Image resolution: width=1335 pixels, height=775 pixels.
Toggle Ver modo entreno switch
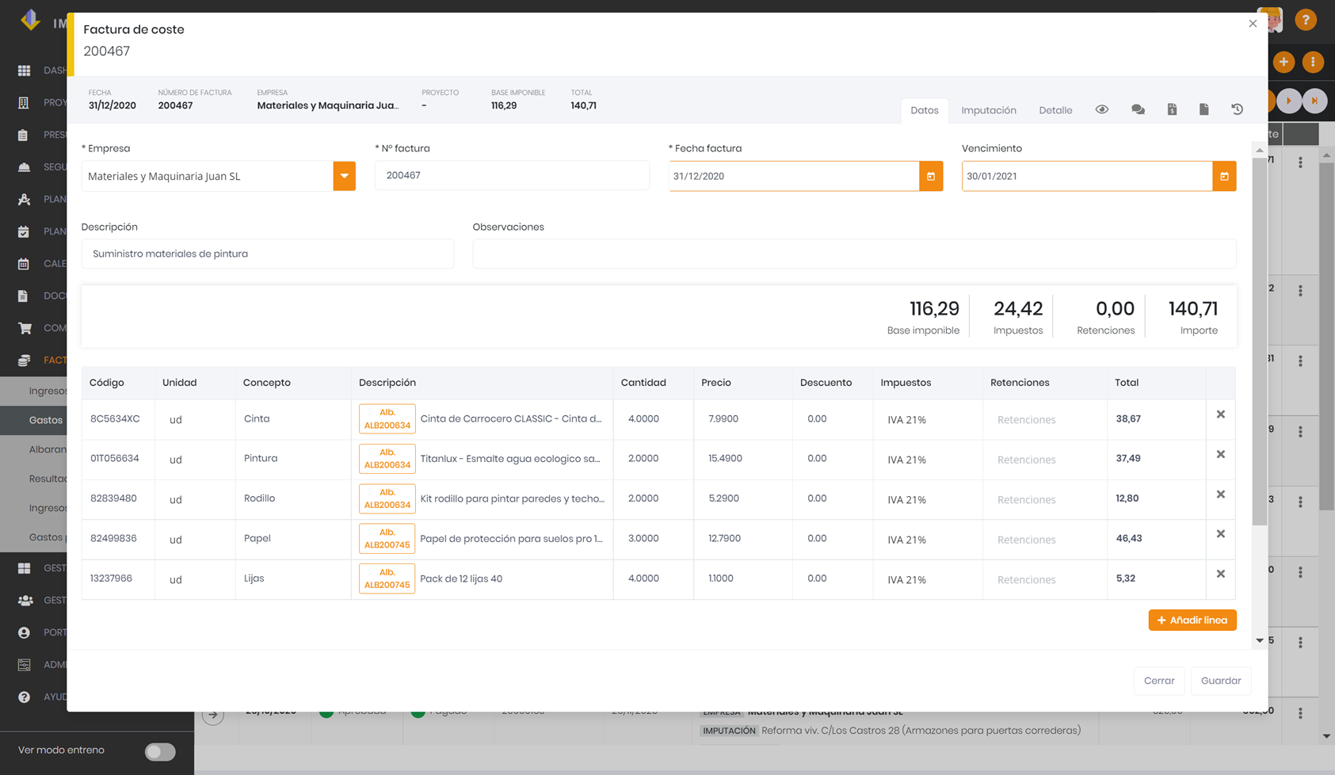pos(160,751)
